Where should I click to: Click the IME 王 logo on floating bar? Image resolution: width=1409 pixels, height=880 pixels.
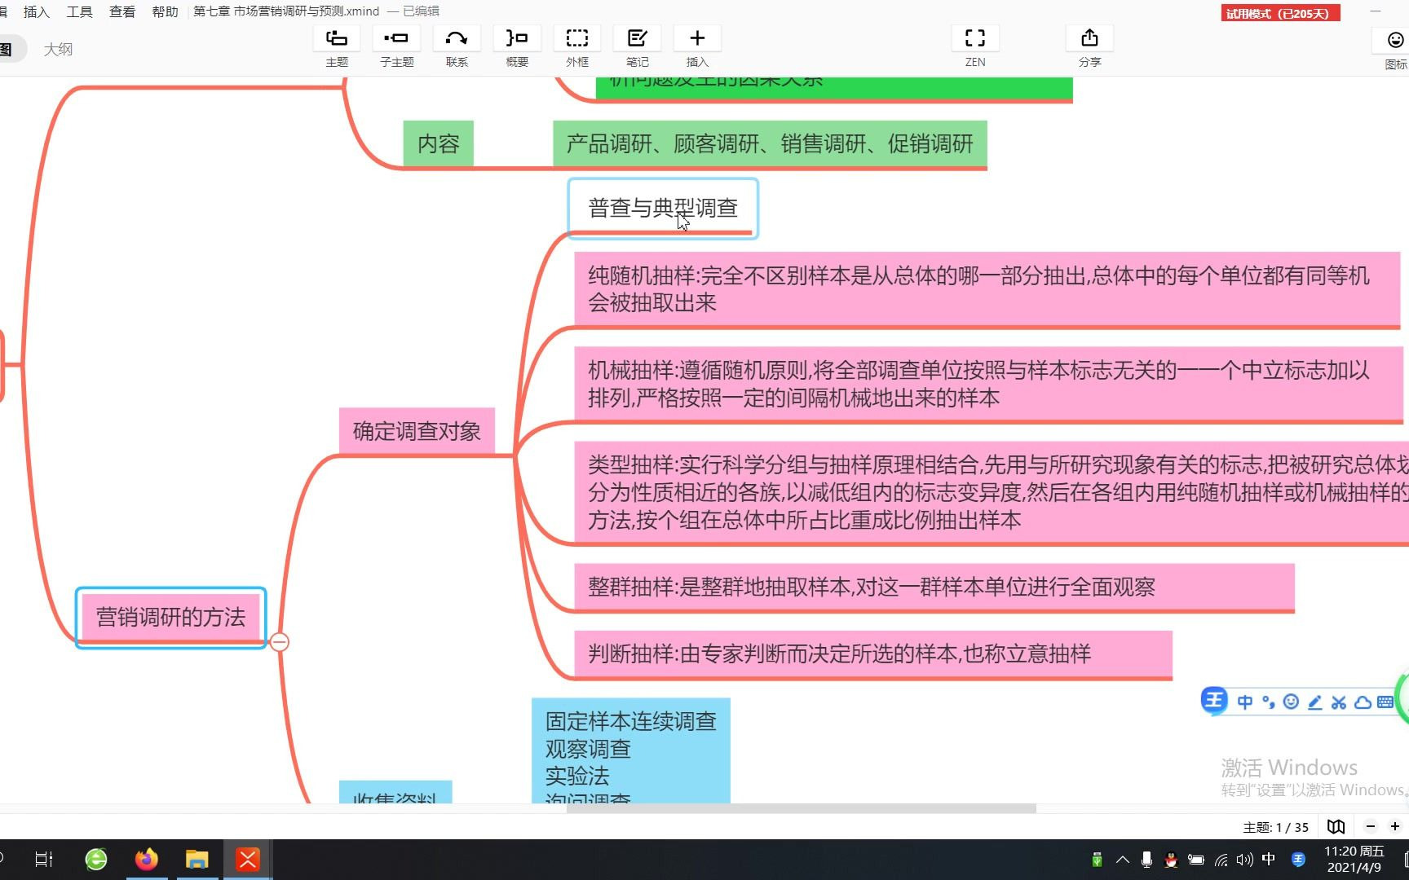(1214, 701)
